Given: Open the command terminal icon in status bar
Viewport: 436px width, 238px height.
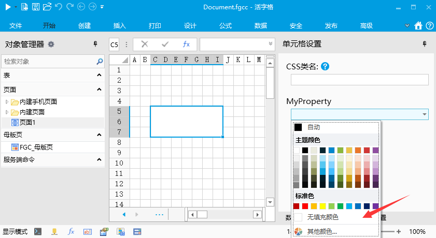Looking at the screenshot, I should [x=38, y=232].
